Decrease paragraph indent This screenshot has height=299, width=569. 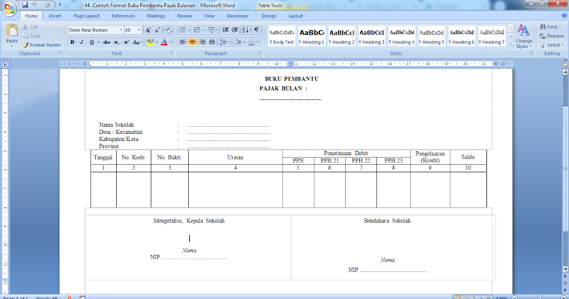click(225, 30)
